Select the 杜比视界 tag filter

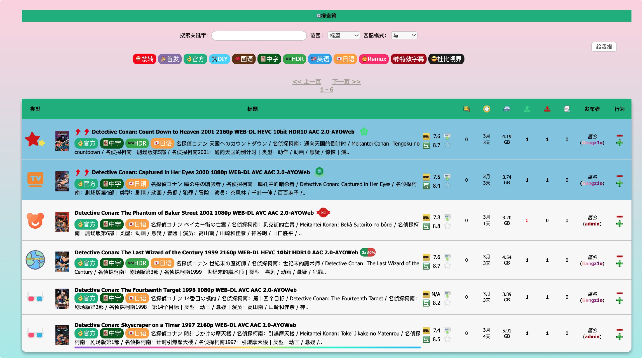point(446,59)
